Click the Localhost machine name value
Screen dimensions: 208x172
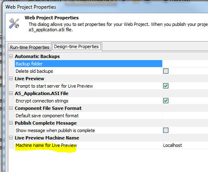173,145
